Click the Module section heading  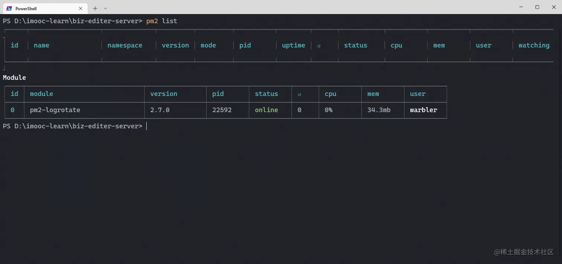14,77
